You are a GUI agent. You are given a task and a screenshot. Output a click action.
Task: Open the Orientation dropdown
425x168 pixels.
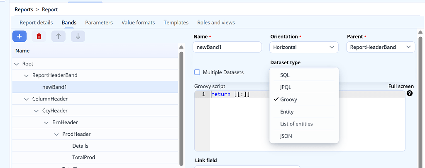tap(304, 47)
